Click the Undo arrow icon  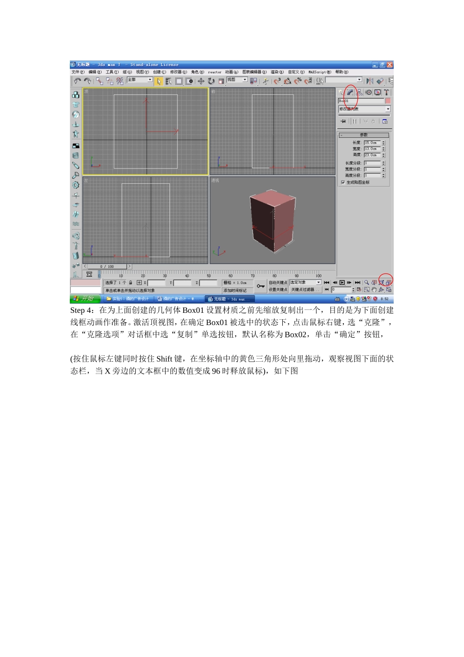(77, 81)
